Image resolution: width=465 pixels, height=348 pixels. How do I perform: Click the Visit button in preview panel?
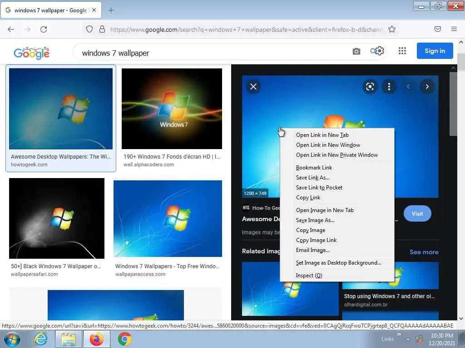(x=417, y=214)
